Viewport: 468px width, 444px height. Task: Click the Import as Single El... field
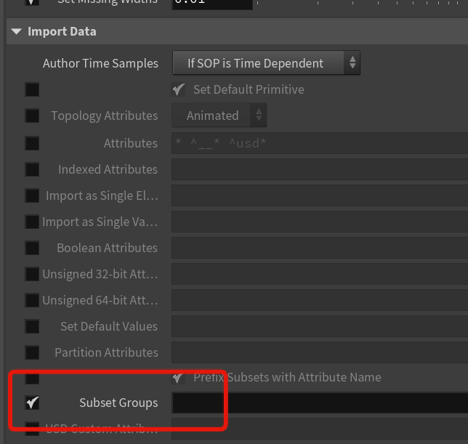[320, 195]
